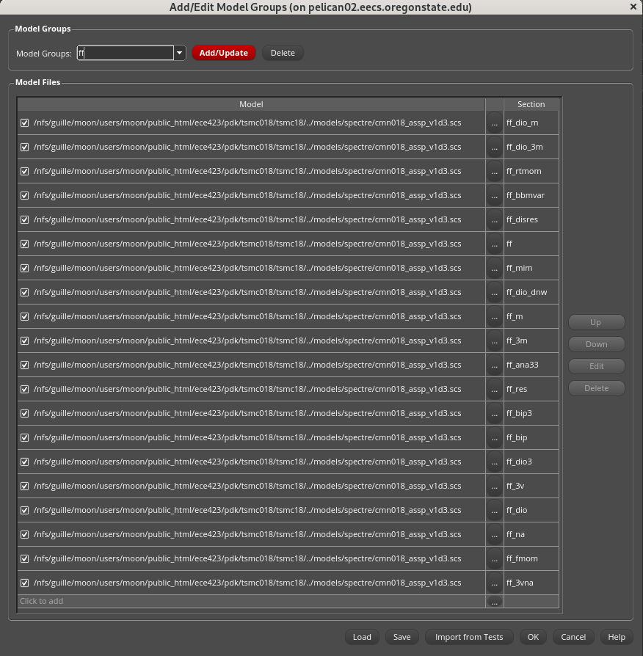Expand the Model Groups dropdown arrow
Image resolution: width=643 pixels, height=656 pixels.
(x=180, y=53)
